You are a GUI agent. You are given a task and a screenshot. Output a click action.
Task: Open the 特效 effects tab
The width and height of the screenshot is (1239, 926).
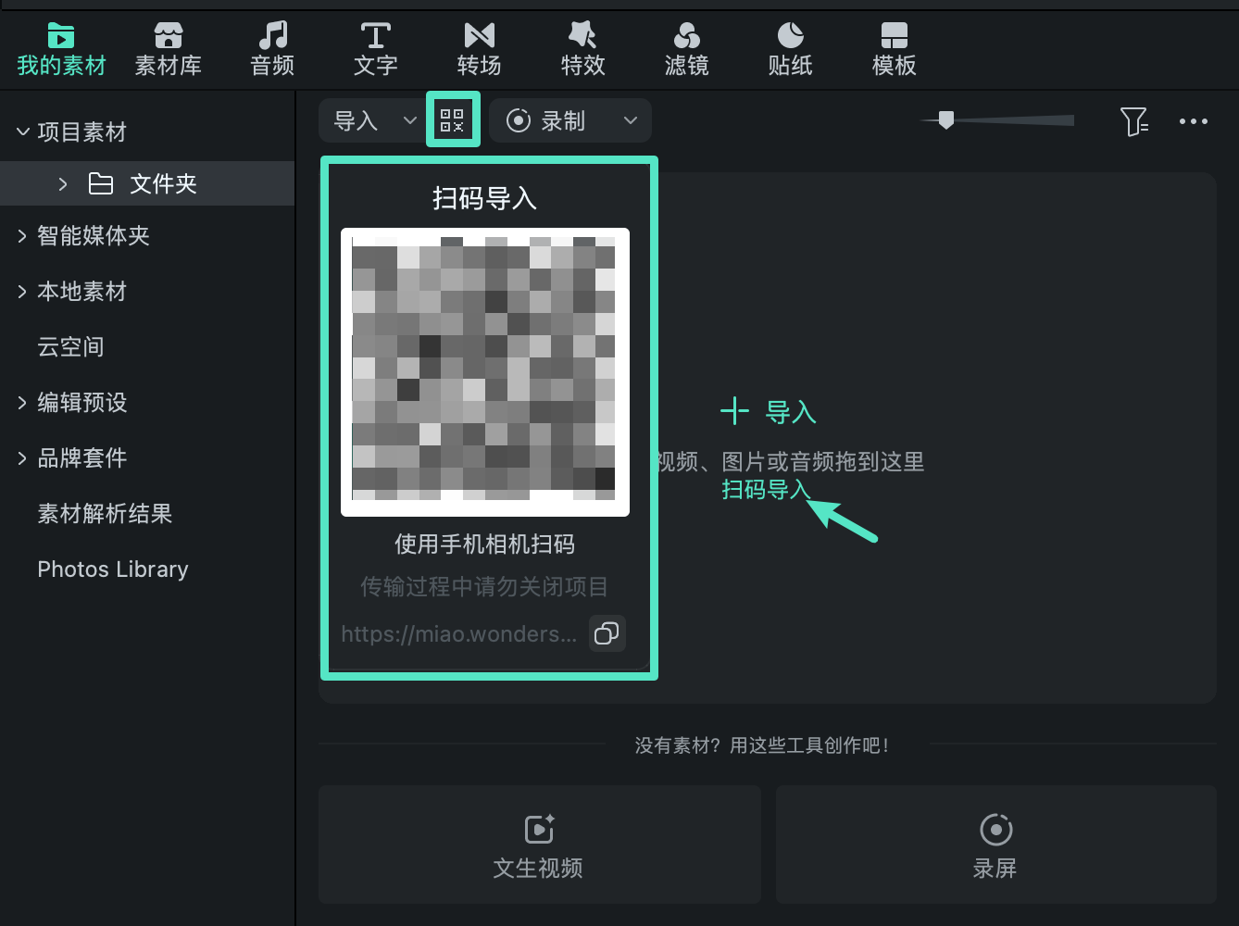tap(582, 50)
